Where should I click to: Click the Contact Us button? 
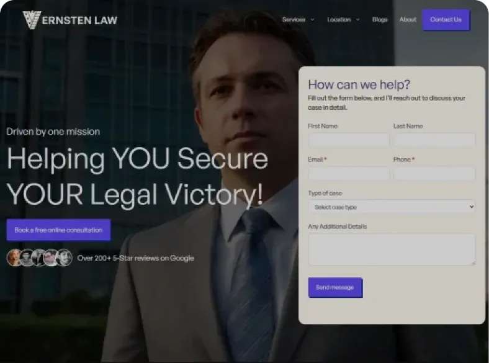coord(446,20)
